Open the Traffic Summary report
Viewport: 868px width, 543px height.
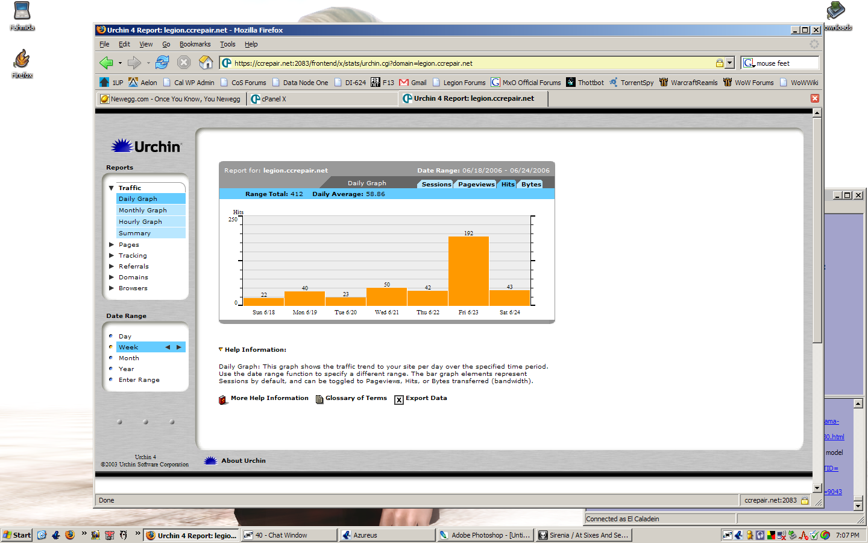pyautogui.click(x=151, y=233)
